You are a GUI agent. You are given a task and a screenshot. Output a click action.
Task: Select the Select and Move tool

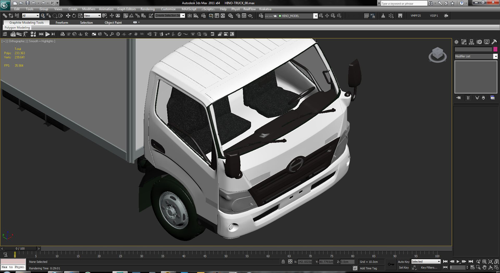click(68, 16)
